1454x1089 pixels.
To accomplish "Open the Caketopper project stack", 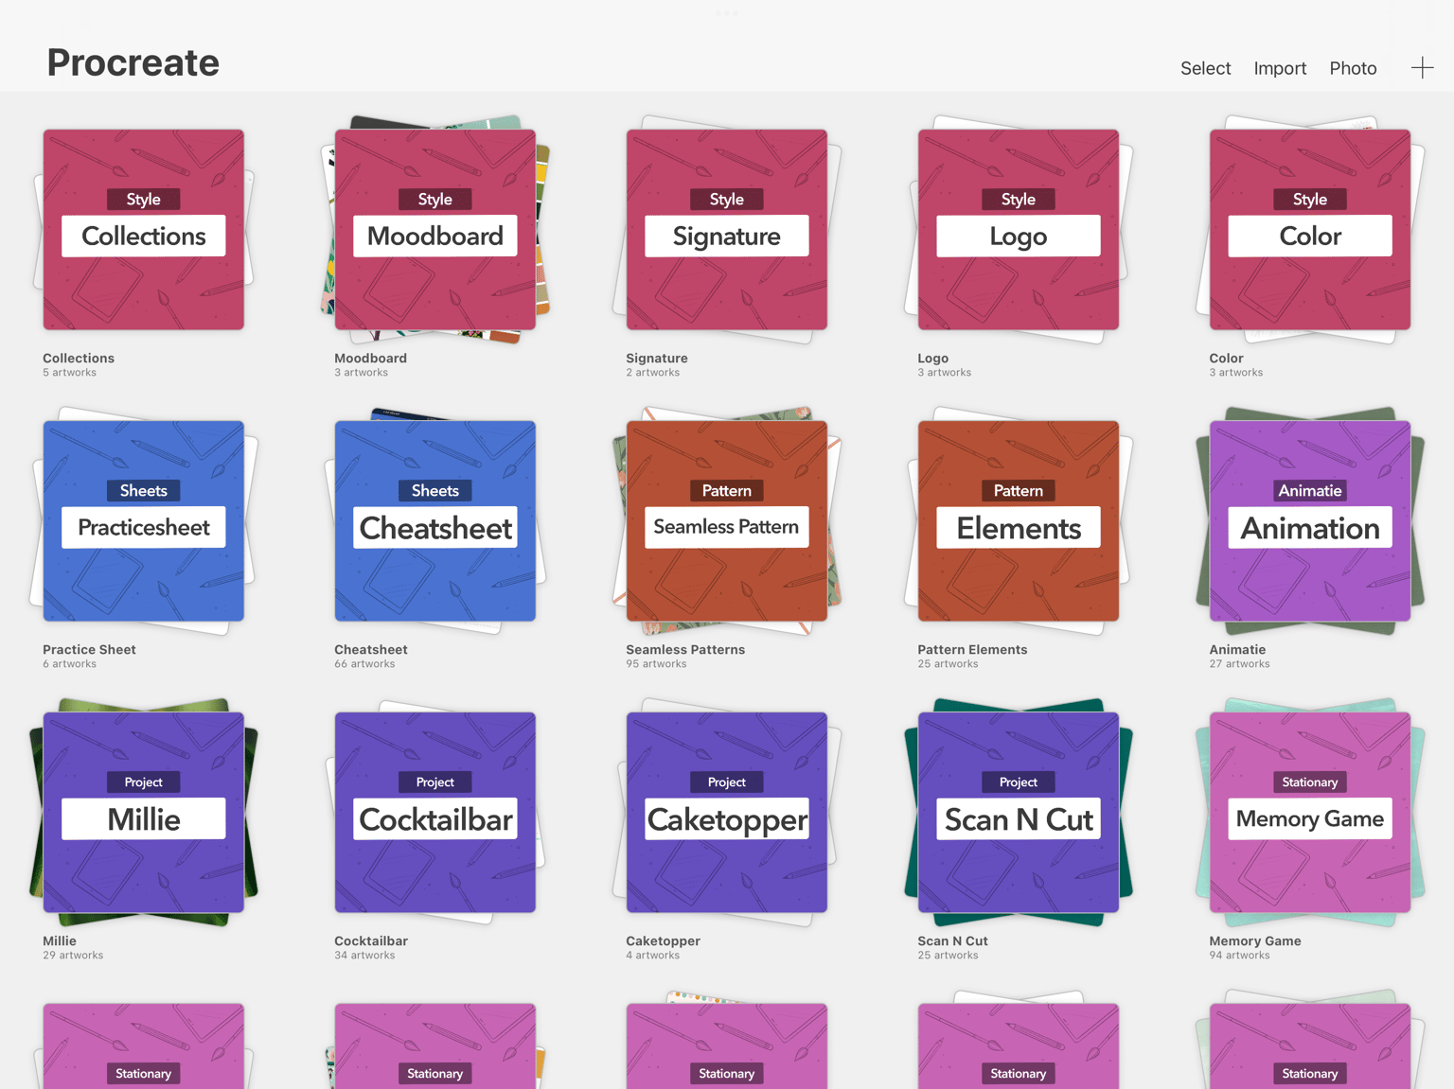I will [727, 813].
